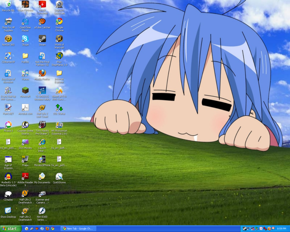Open hs_err_pid5 text file
This screenshot has width=290, height=232.
coord(59,144)
